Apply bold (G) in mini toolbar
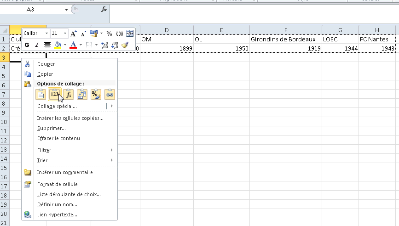This screenshot has height=226, width=399. click(27, 45)
